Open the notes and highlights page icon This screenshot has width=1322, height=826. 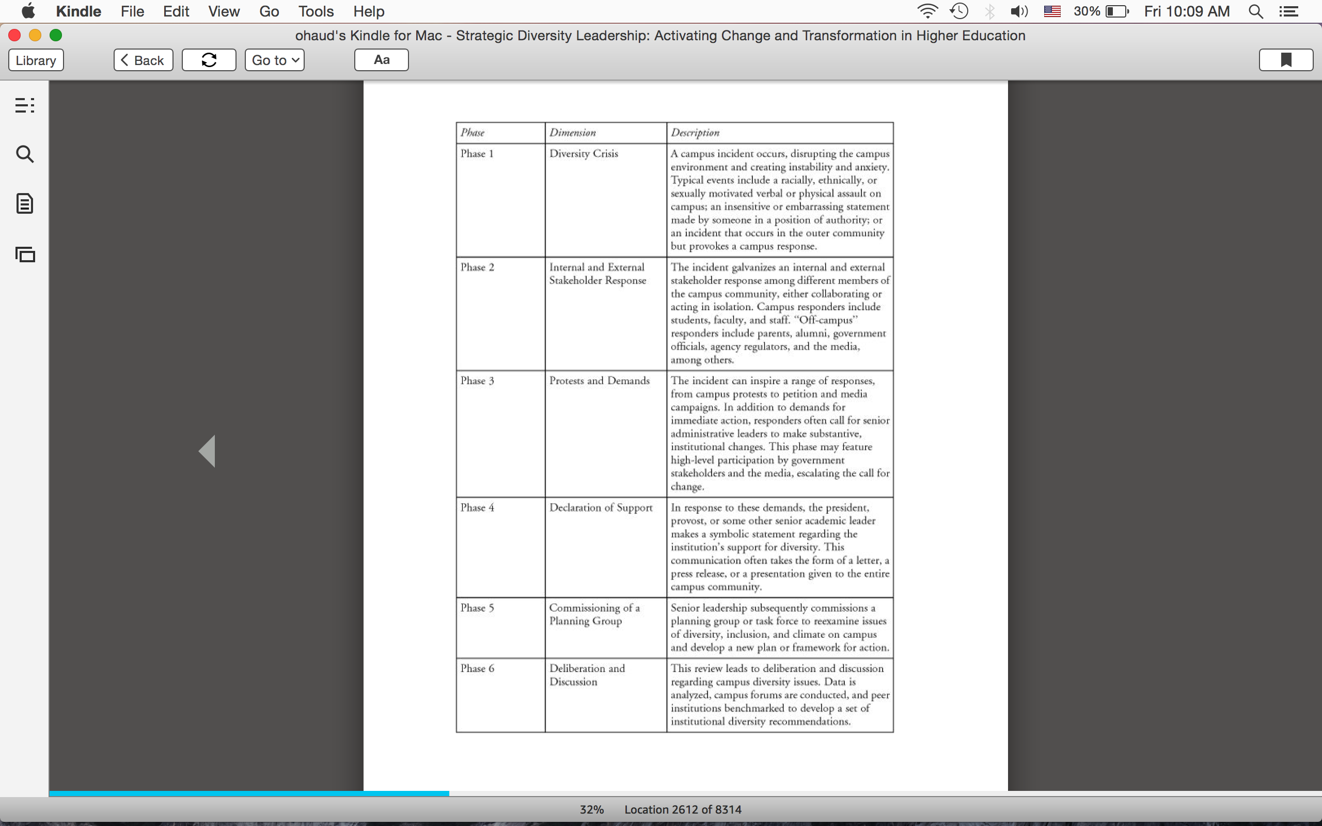tap(25, 203)
